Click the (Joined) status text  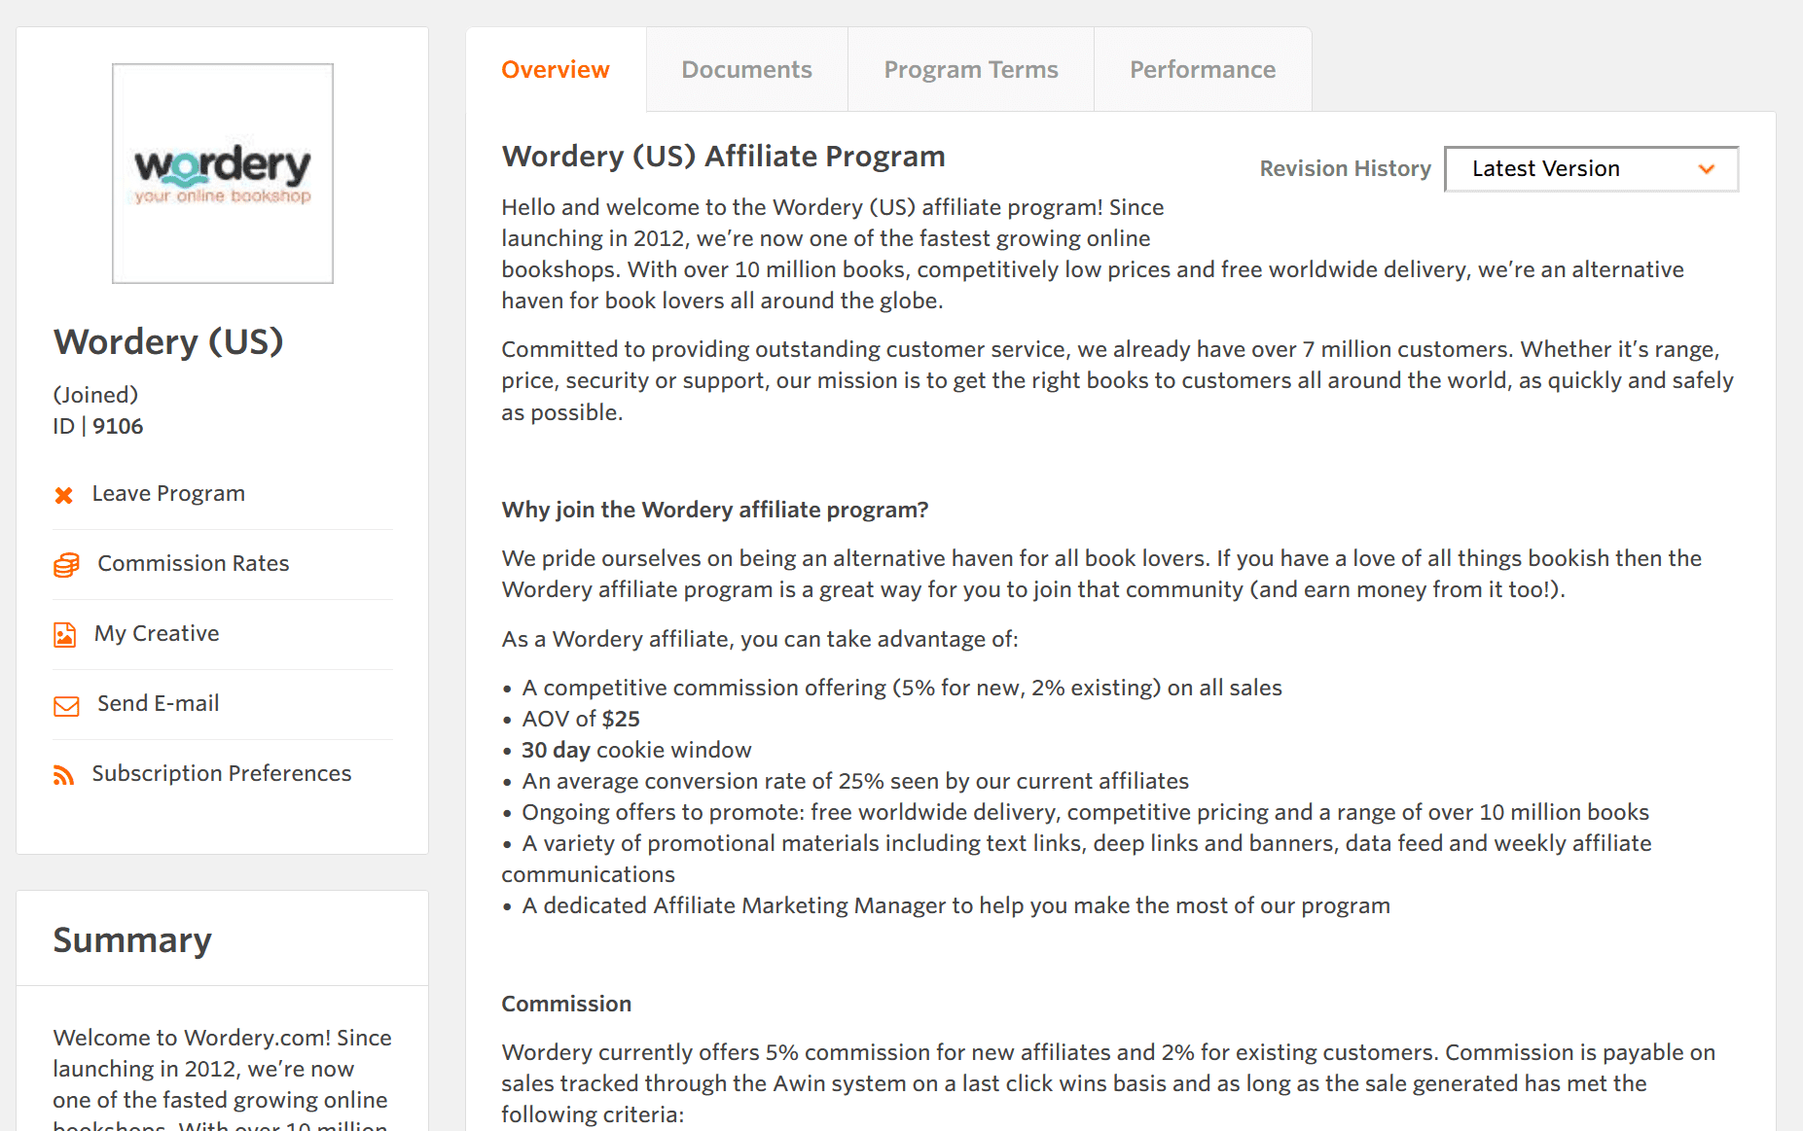[x=95, y=396]
